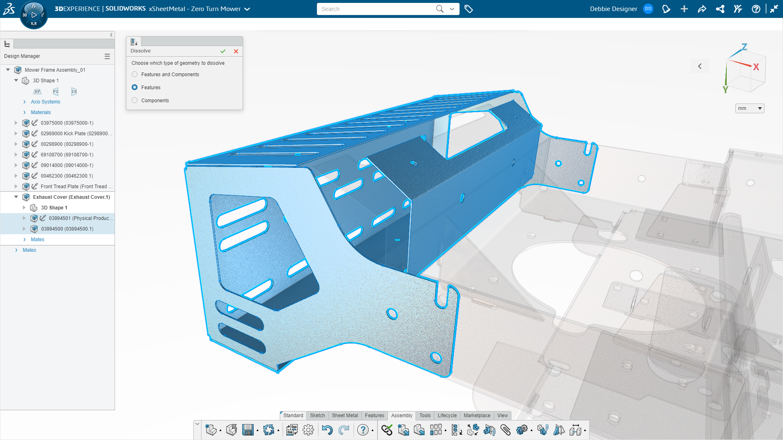Confirm Dissolve with the green checkmark
This screenshot has height=440, width=783.
point(223,51)
